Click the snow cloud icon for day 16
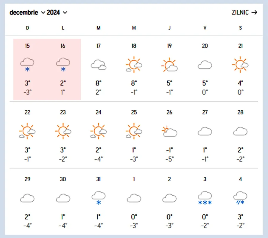Screen dimensions: 268x238 click(63, 64)
